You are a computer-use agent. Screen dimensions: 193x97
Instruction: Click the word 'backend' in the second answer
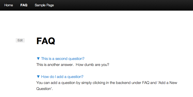click(123, 83)
